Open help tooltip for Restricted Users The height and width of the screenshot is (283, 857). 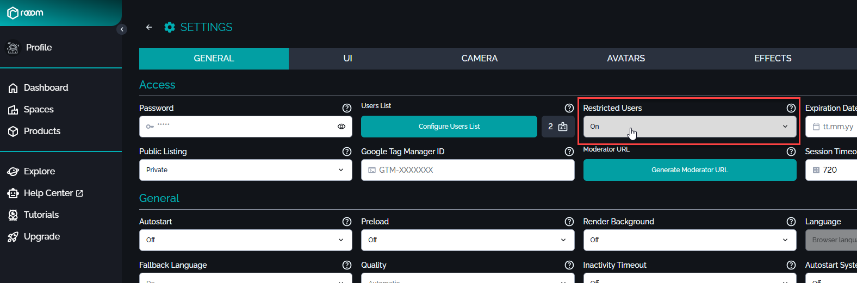[x=791, y=108]
